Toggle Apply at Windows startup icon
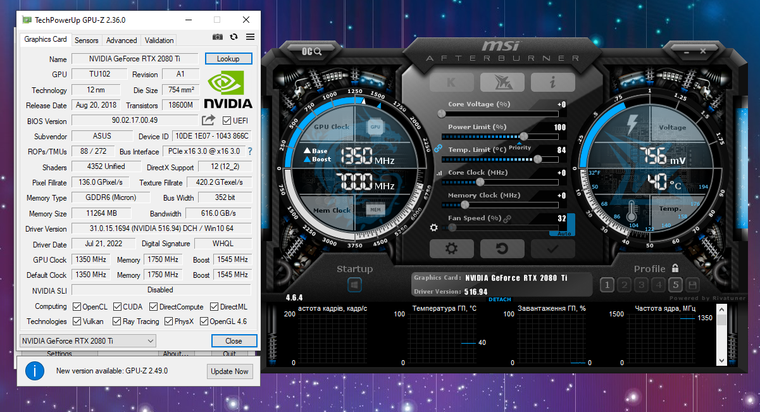The image size is (760, 412). 354,285
